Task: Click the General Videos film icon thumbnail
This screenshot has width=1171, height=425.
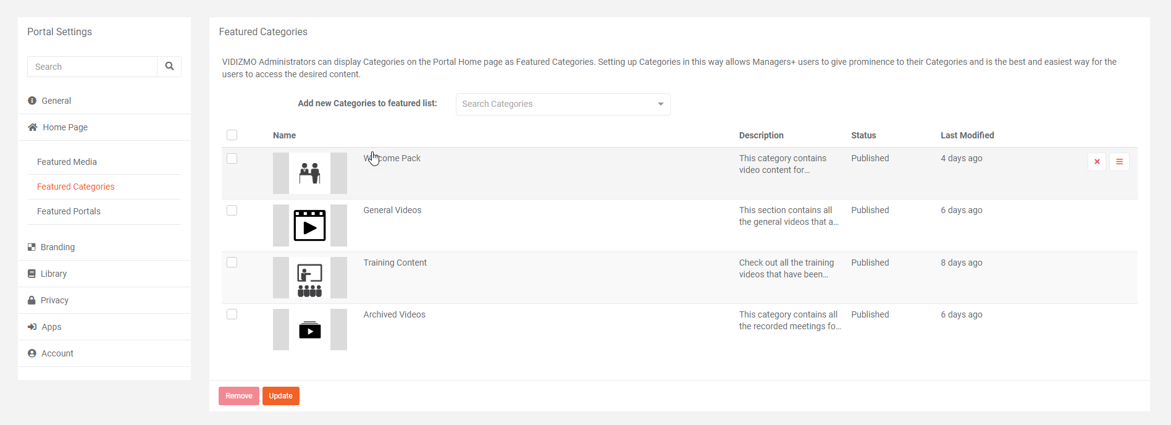Action: tap(309, 225)
